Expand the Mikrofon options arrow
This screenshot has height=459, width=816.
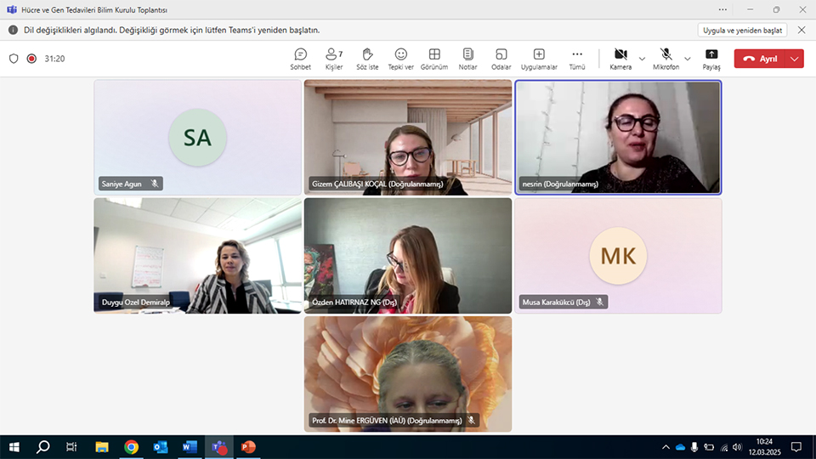point(688,59)
